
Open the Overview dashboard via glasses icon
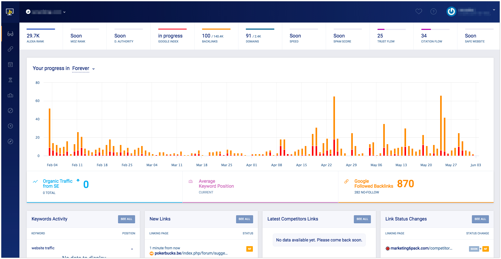click(10, 34)
